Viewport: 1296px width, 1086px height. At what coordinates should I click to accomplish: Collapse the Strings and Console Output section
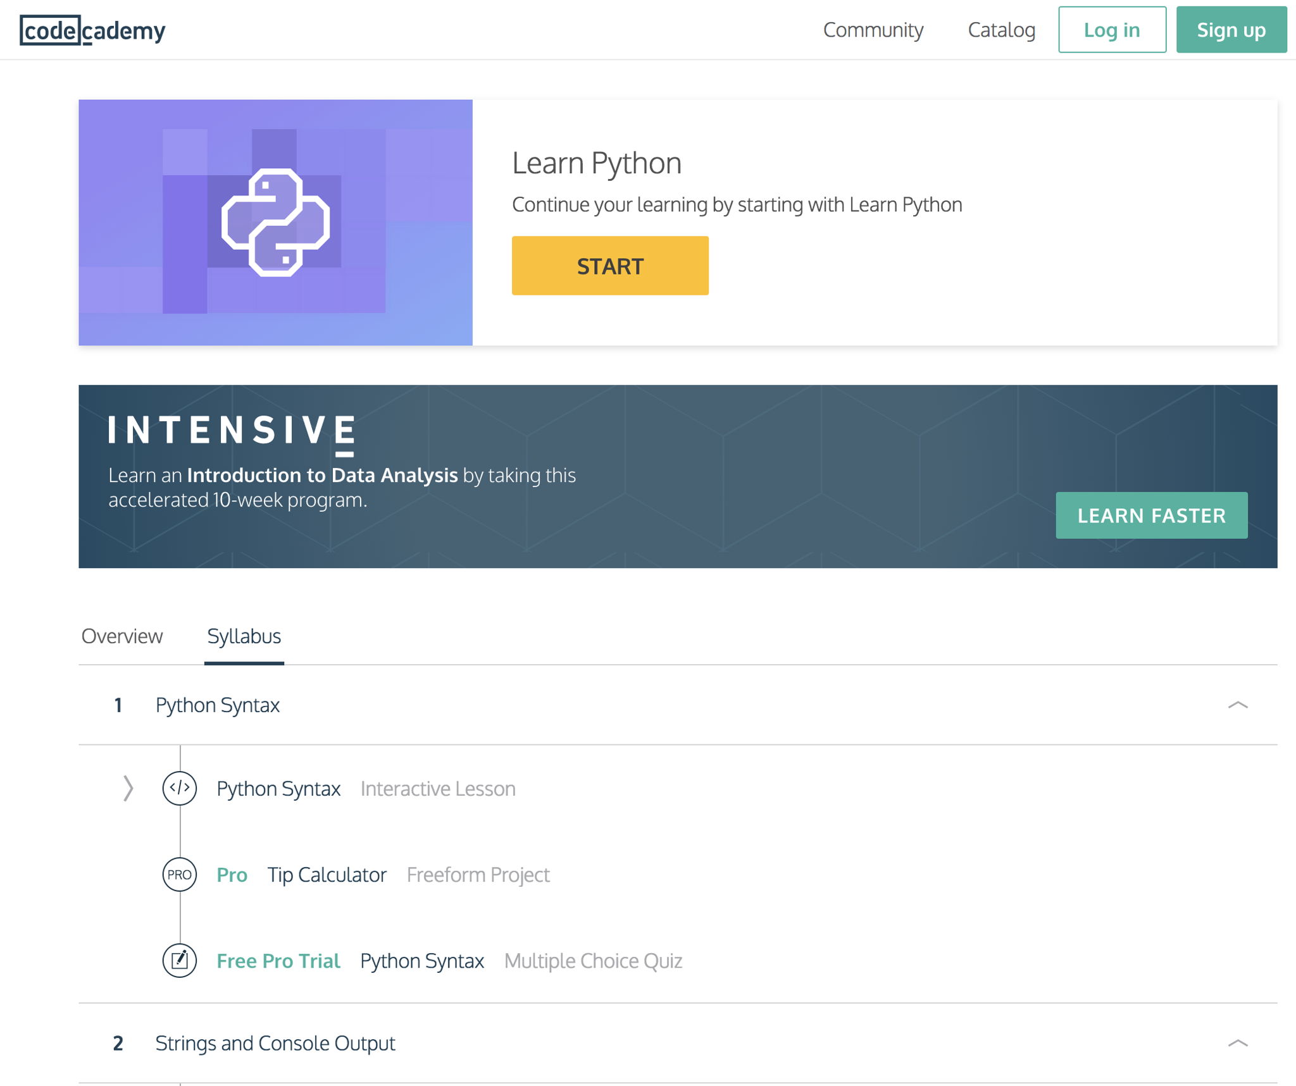point(1238,1043)
